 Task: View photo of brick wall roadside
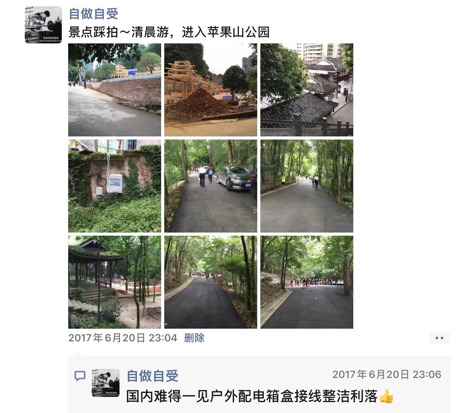115,90
